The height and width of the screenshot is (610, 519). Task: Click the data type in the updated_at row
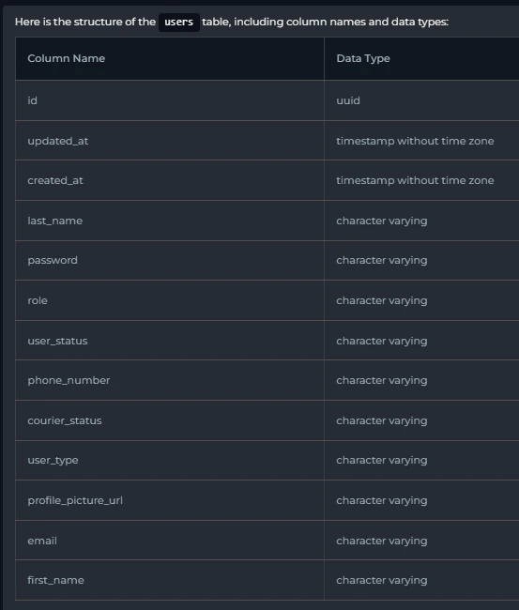click(415, 141)
